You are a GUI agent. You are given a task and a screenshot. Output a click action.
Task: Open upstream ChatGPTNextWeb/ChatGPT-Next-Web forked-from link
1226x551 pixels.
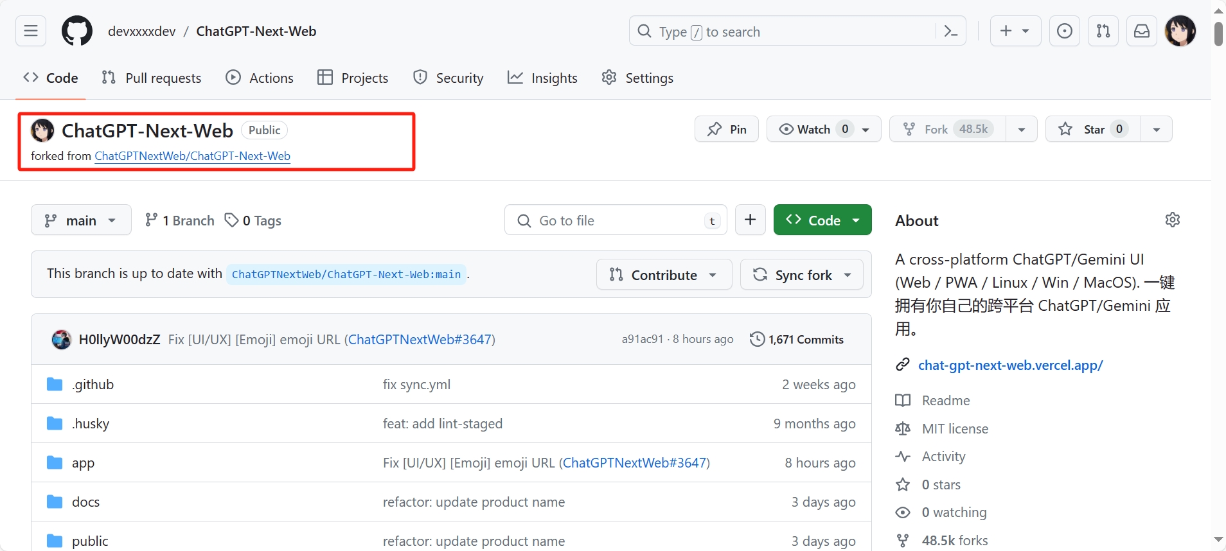click(192, 156)
